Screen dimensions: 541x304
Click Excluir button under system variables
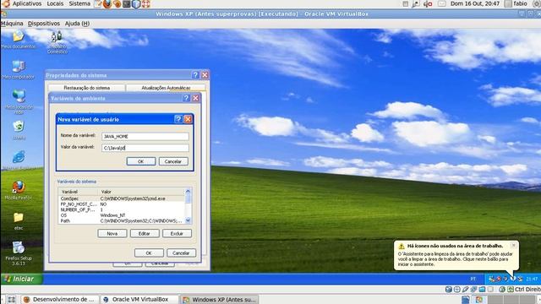pos(177,233)
